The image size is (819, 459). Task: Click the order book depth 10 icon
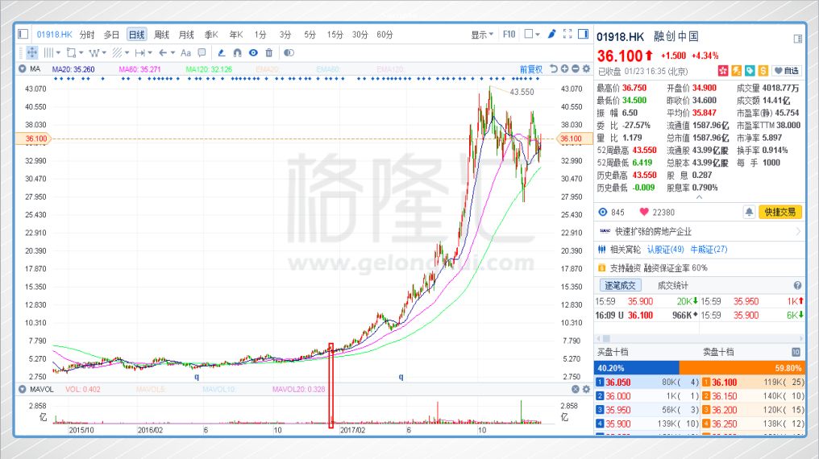coord(796,352)
